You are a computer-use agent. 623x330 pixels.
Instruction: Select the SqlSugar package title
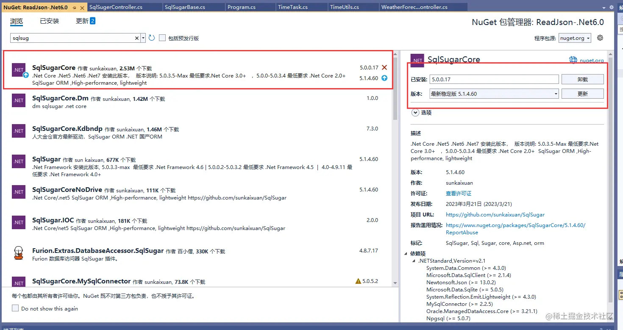(47, 159)
